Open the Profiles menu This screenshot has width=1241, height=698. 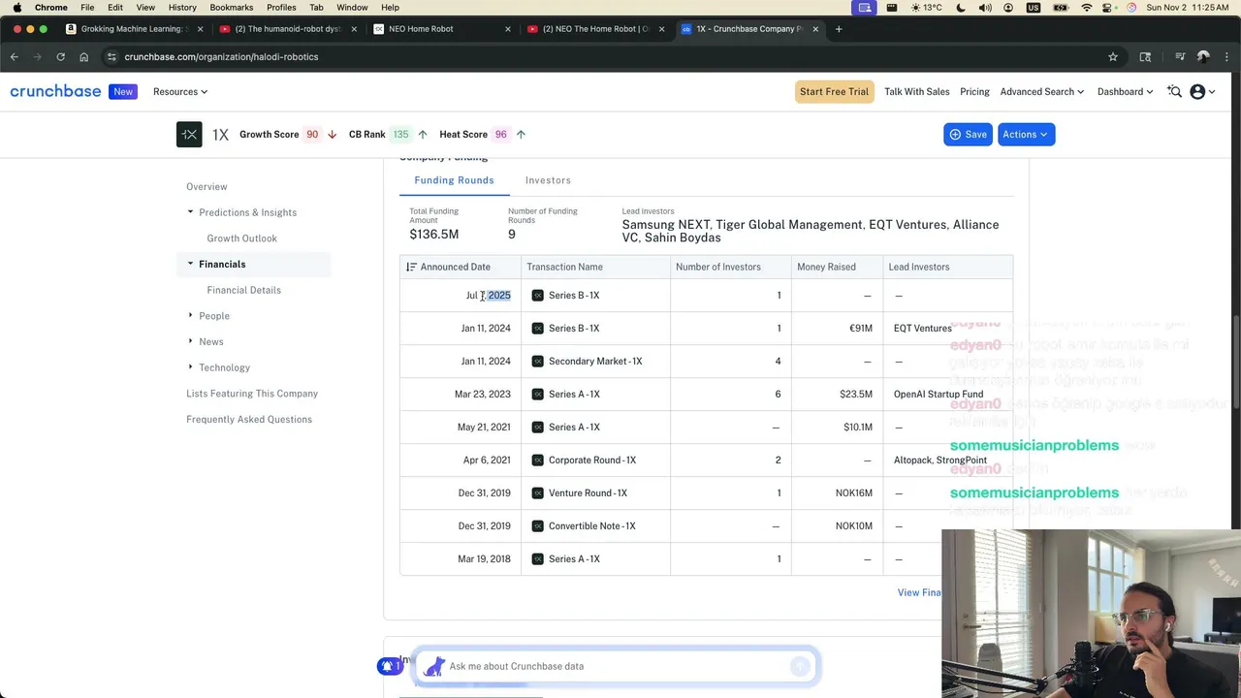click(x=281, y=7)
